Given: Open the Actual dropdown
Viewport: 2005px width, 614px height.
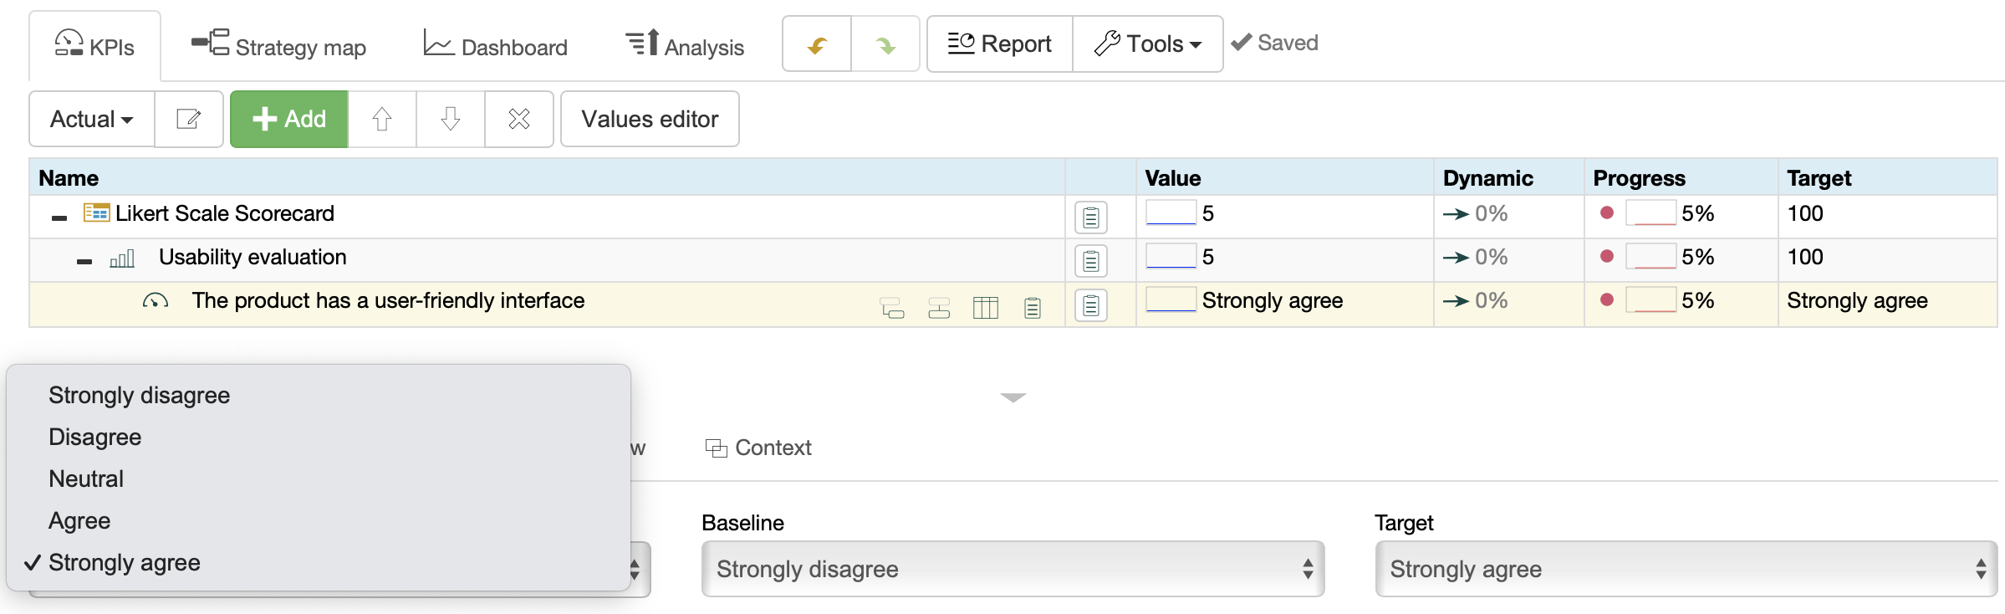Looking at the screenshot, I should point(92,119).
